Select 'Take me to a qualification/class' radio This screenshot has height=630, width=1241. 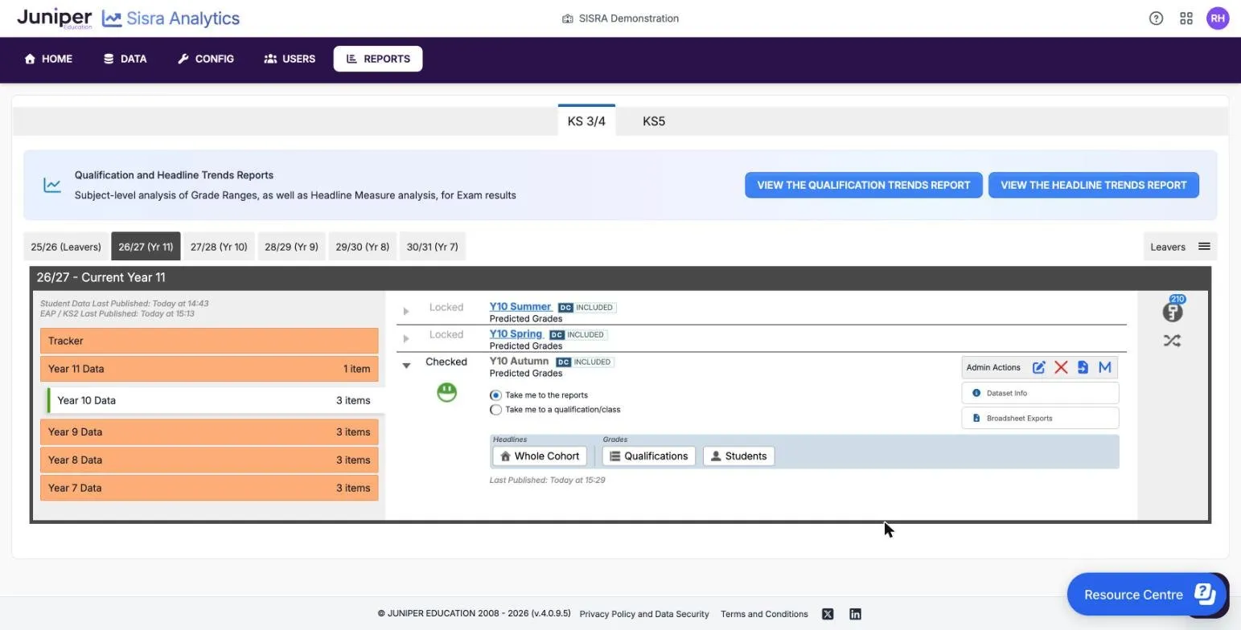click(x=495, y=410)
